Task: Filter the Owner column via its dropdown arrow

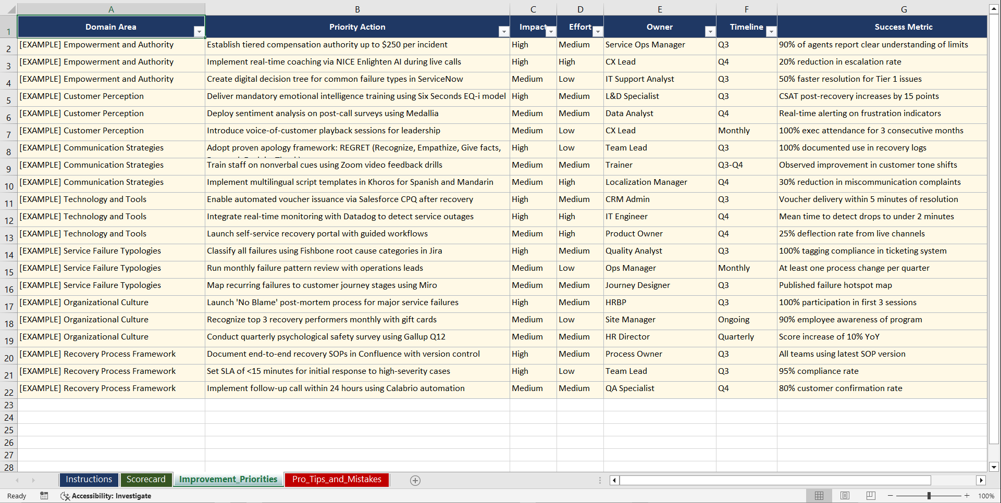Action: [711, 31]
